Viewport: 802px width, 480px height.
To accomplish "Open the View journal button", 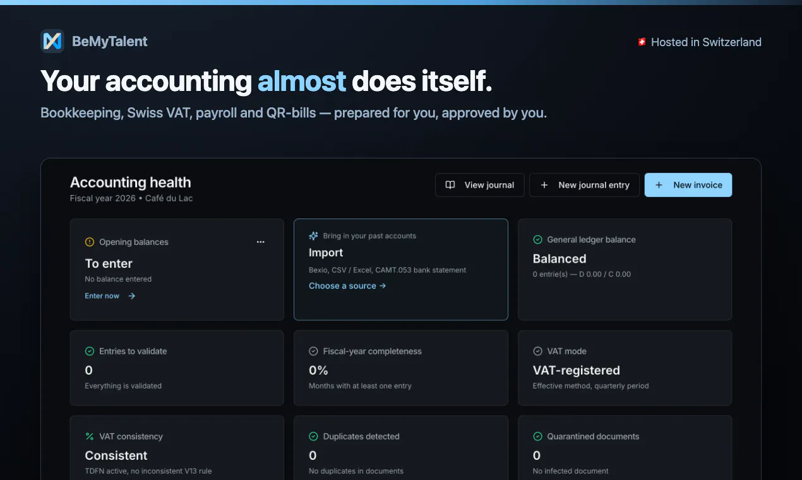I will [x=480, y=185].
